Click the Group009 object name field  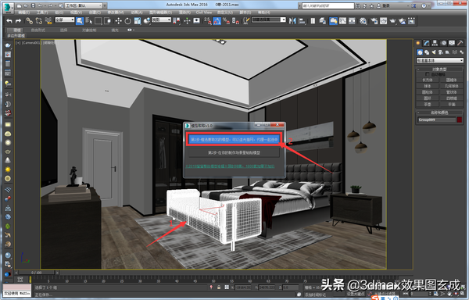click(436, 120)
